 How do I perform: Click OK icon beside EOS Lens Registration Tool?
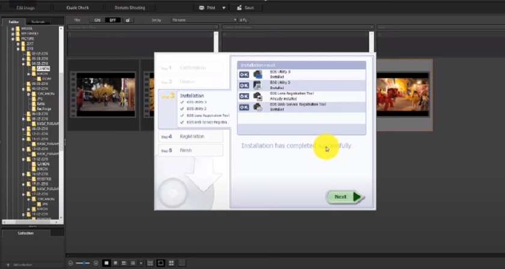244,96
